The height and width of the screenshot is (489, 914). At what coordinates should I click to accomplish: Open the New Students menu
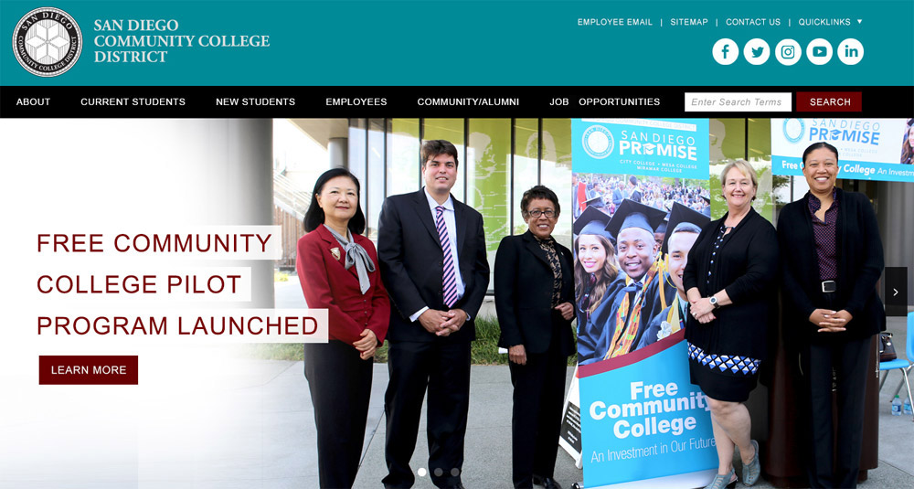pyautogui.click(x=255, y=102)
